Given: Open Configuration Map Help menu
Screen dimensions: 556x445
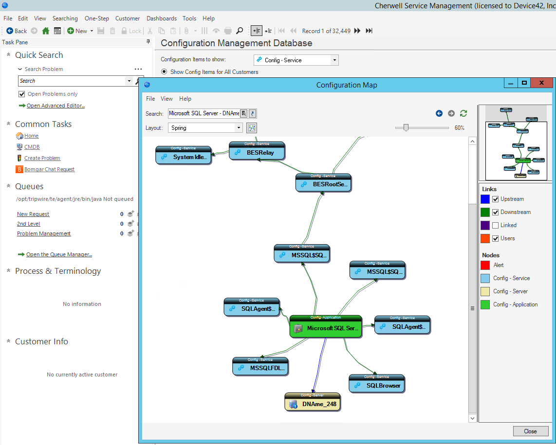Looking at the screenshot, I should (x=185, y=99).
